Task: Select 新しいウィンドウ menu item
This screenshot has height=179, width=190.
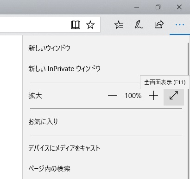Action: (x=105, y=48)
